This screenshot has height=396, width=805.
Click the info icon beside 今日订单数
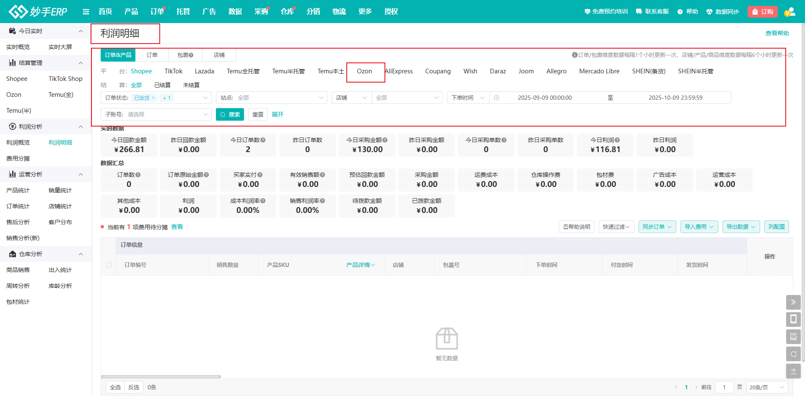click(263, 140)
